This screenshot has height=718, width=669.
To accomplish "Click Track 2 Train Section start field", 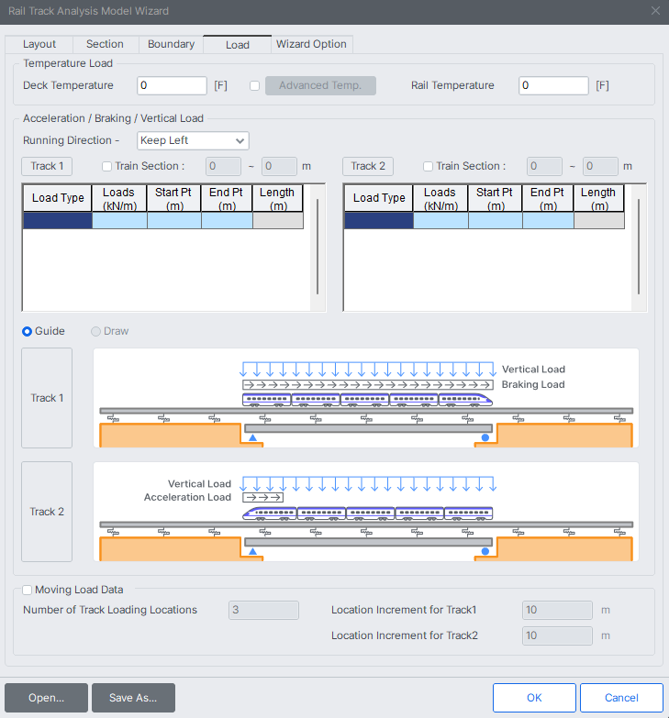I will coord(544,166).
